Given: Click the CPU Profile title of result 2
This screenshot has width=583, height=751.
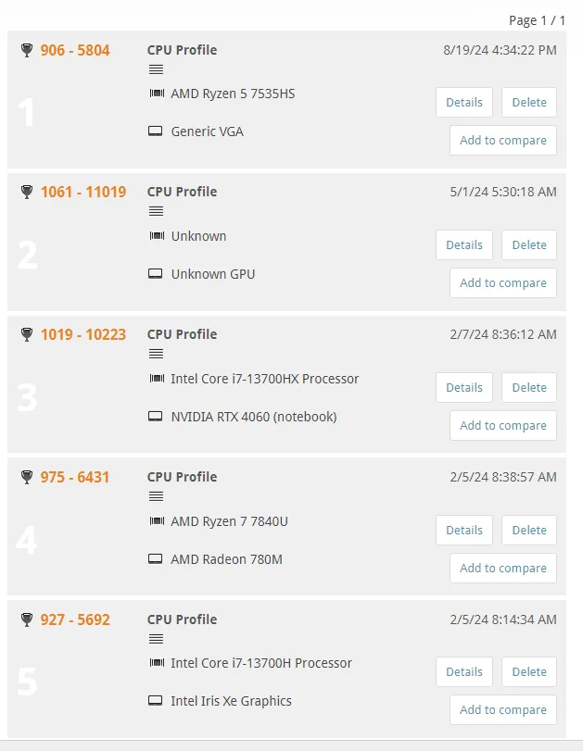Looking at the screenshot, I should tap(182, 192).
